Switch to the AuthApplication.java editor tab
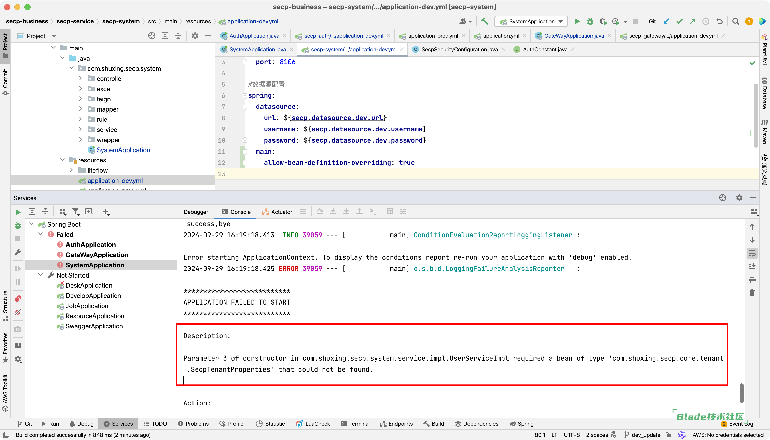This screenshot has height=440, width=770. coord(254,36)
